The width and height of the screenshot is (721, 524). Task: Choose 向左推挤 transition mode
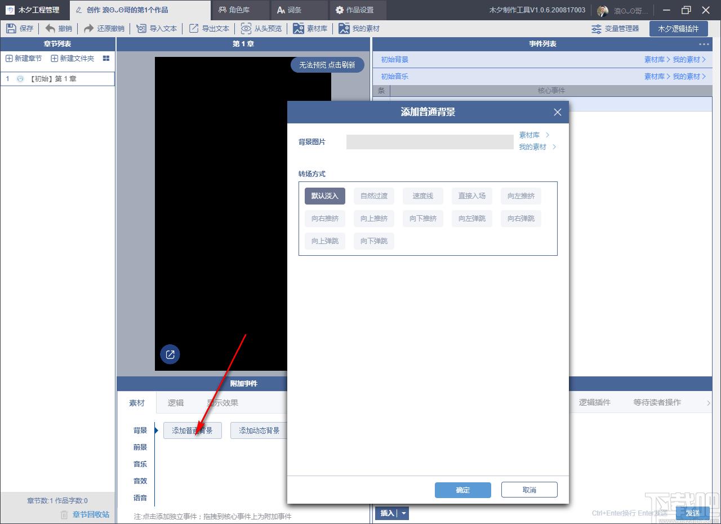point(521,196)
